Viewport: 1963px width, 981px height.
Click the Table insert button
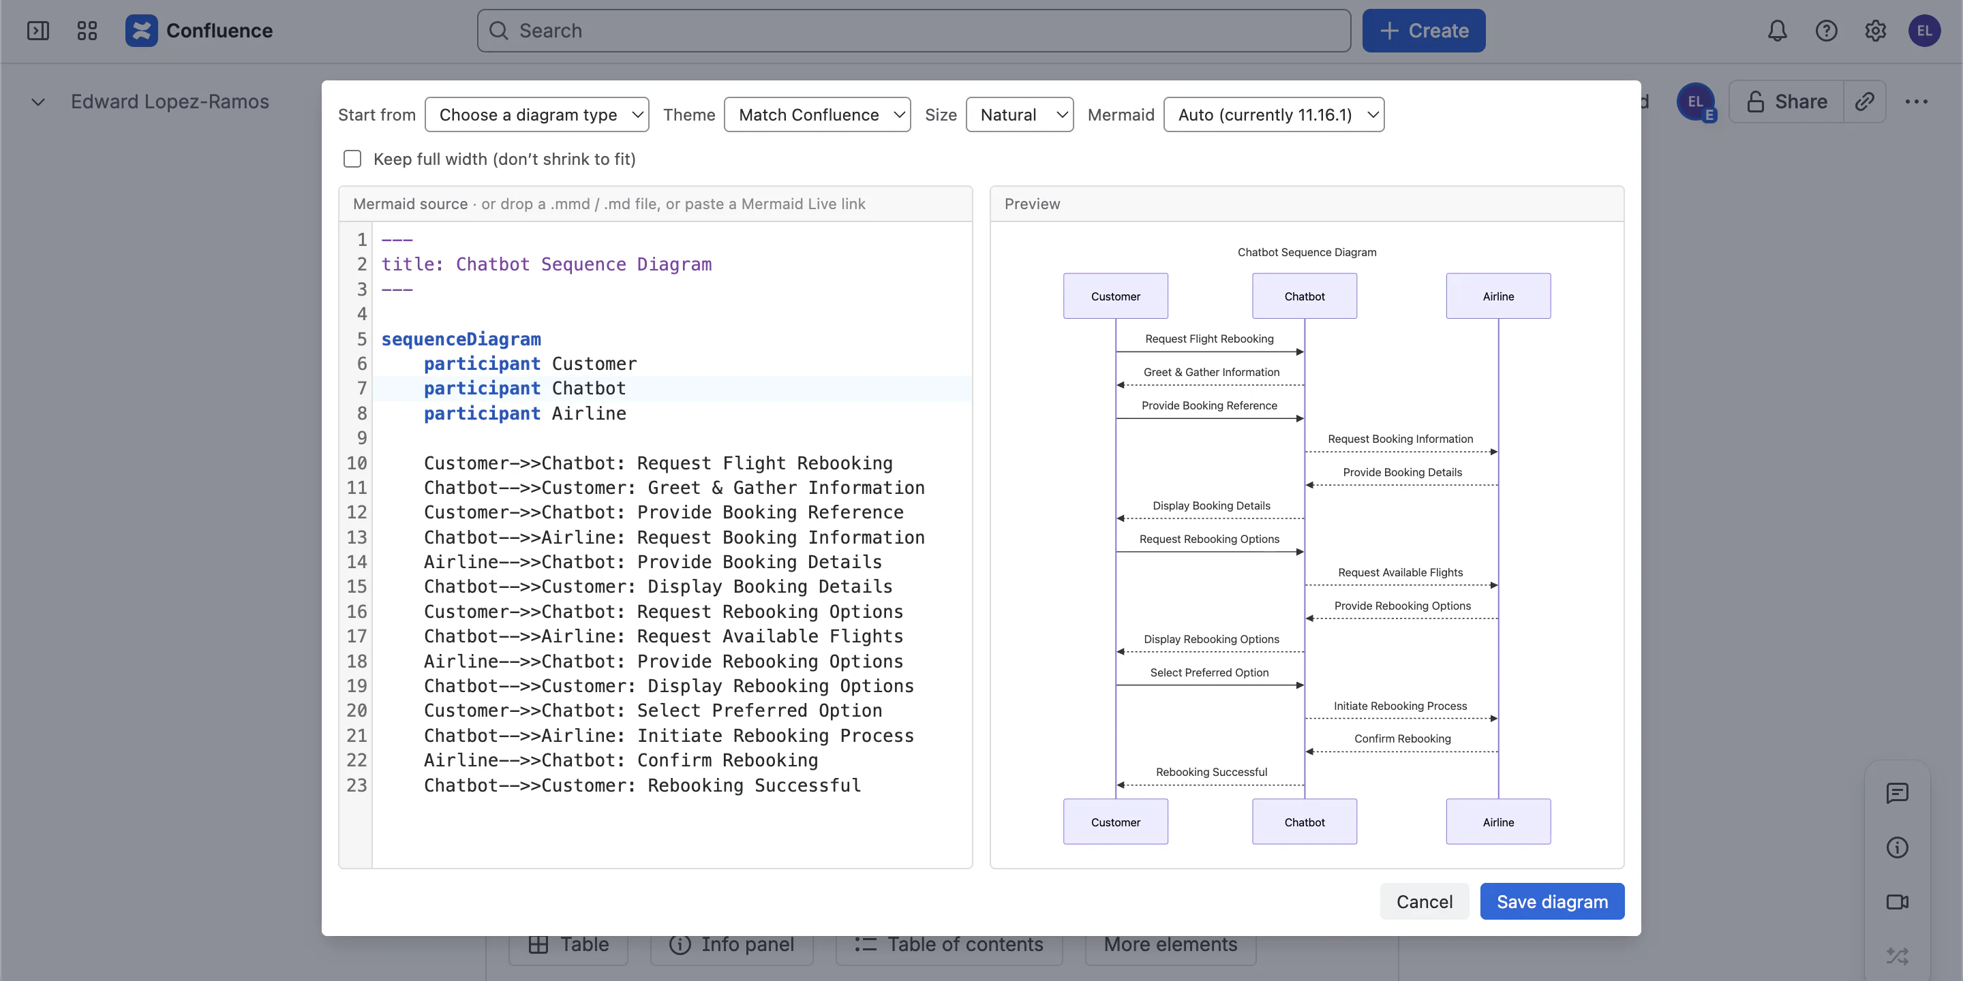click(x=569, y=944)
